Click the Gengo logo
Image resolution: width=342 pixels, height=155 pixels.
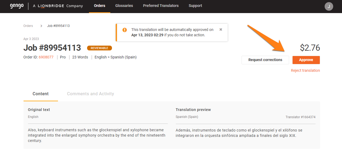[17, 6]
